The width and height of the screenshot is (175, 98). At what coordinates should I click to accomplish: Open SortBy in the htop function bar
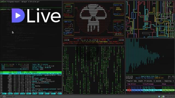point(34,94)
